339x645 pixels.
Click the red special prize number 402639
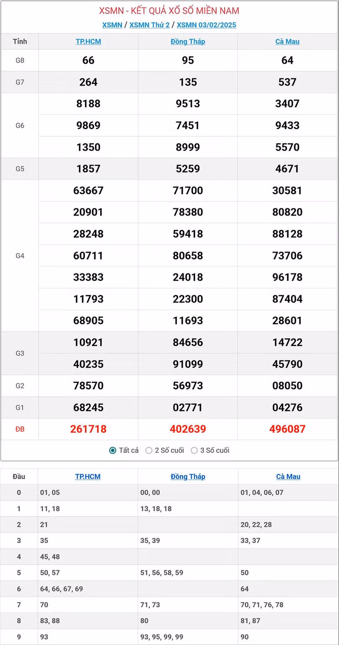[188, 429]
